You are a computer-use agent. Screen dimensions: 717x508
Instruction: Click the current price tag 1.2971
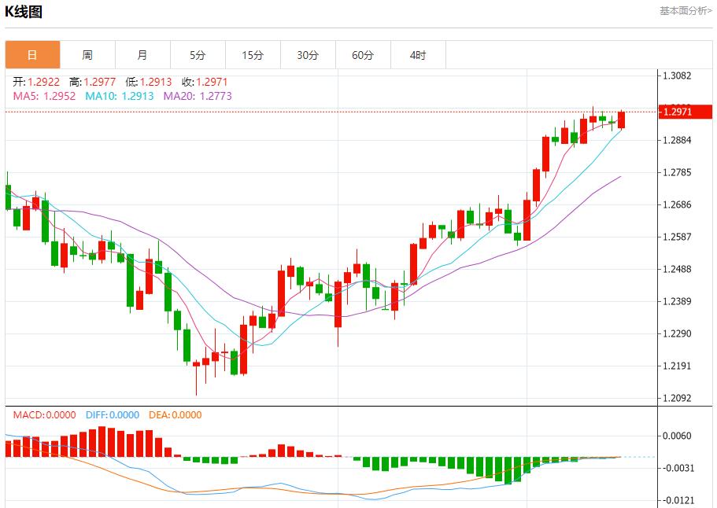click(677, 112)
